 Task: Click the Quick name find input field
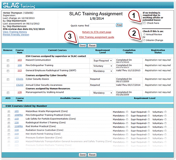(102, 25)
